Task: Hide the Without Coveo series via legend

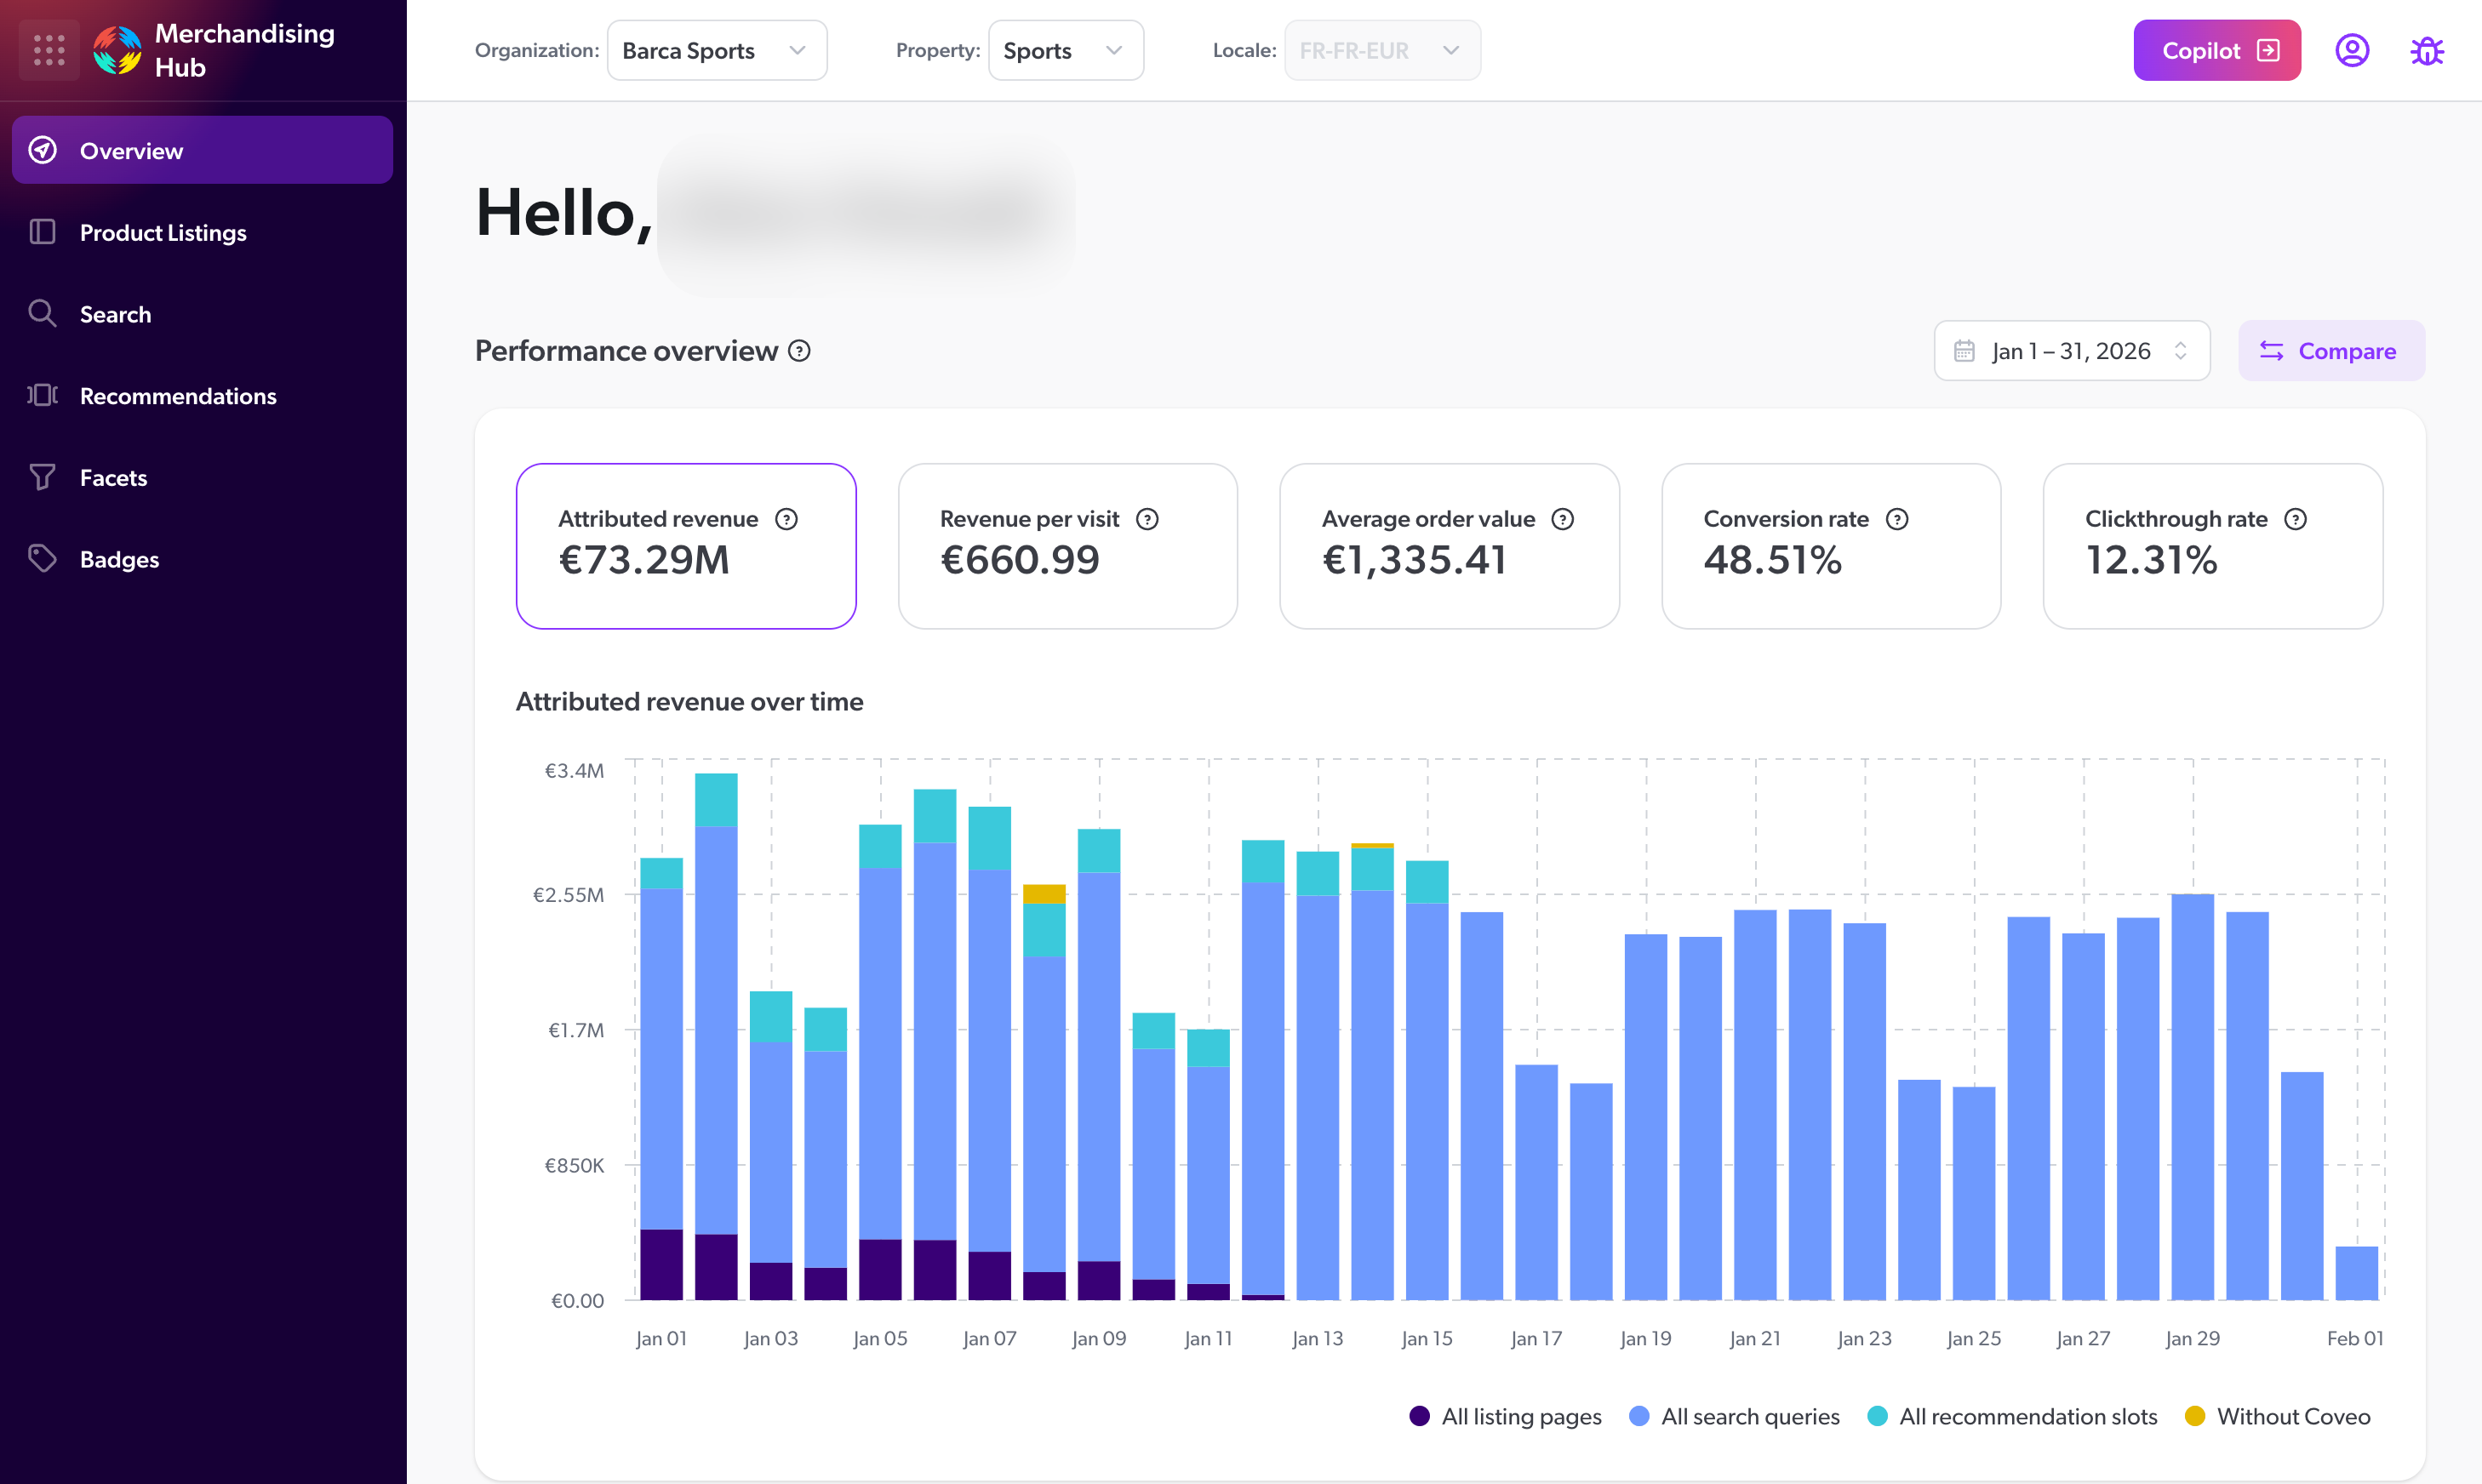Action: [x=2278, y=1416]
